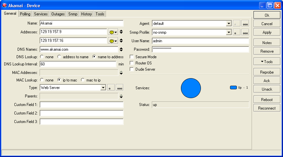Viewport: 283px width, 157px height.
Task: Click add/remove arrows for DNS Names
Action: coord(121,49)
